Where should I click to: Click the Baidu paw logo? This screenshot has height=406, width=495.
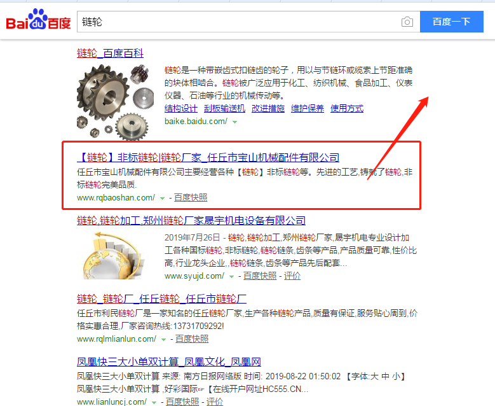pyautogui.click(x=38, y=20)
